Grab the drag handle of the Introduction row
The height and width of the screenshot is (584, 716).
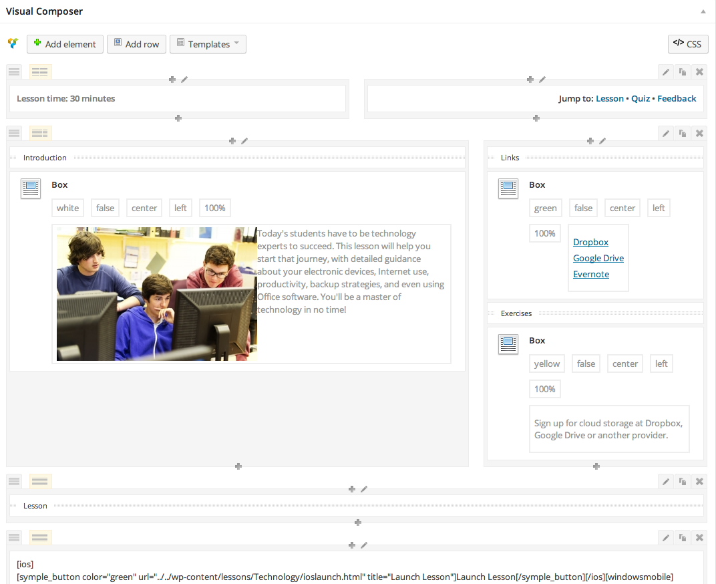[14, 133]
